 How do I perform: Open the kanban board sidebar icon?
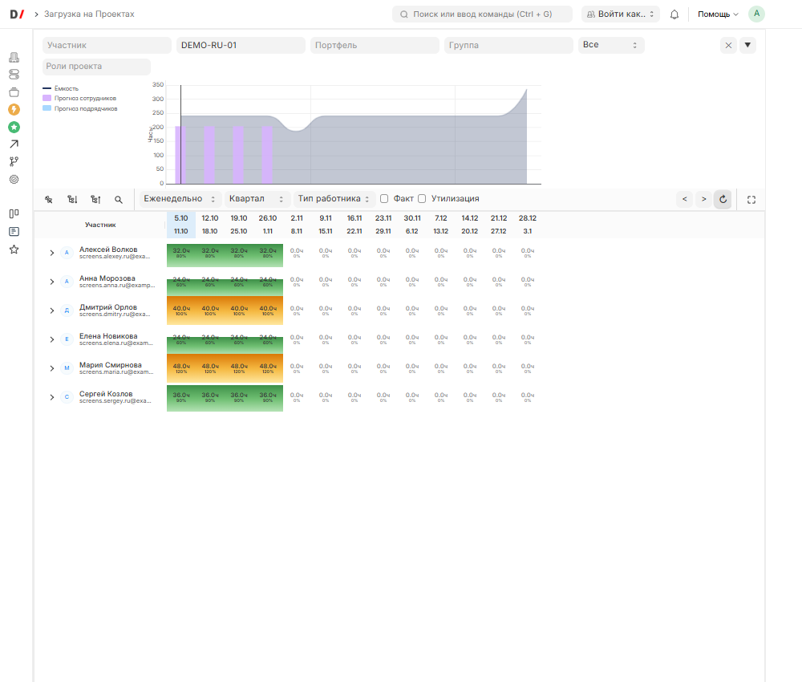tap(14, 214)
